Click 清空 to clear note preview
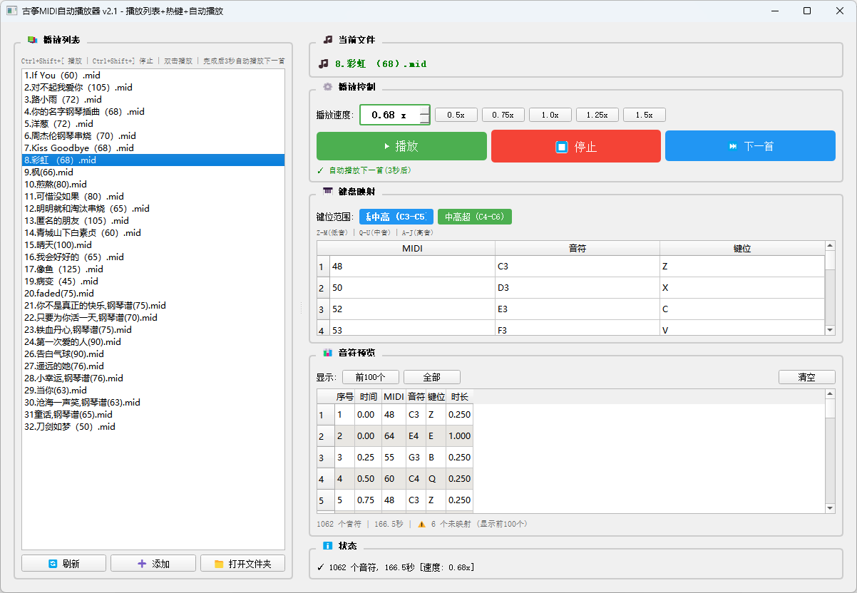 coord(806,377)
